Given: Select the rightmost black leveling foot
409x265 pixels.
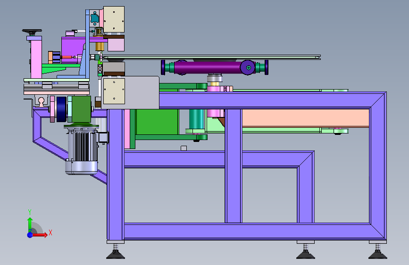Looking at the screenshot, I should 378,254.
